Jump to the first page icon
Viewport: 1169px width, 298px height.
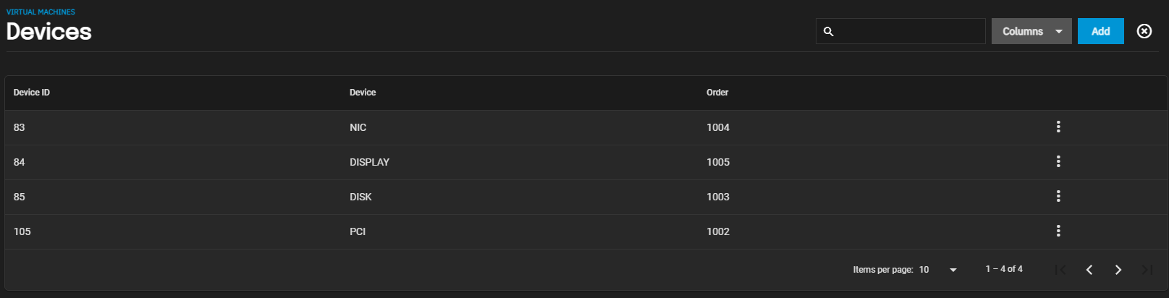1060,270
